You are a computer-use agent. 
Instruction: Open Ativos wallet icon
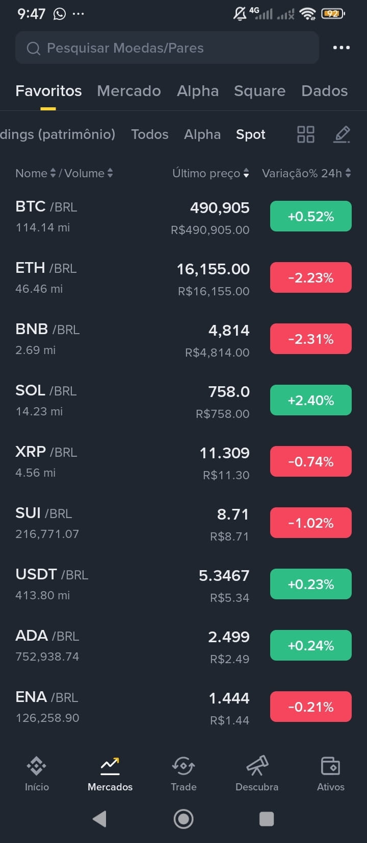point(330,766)
